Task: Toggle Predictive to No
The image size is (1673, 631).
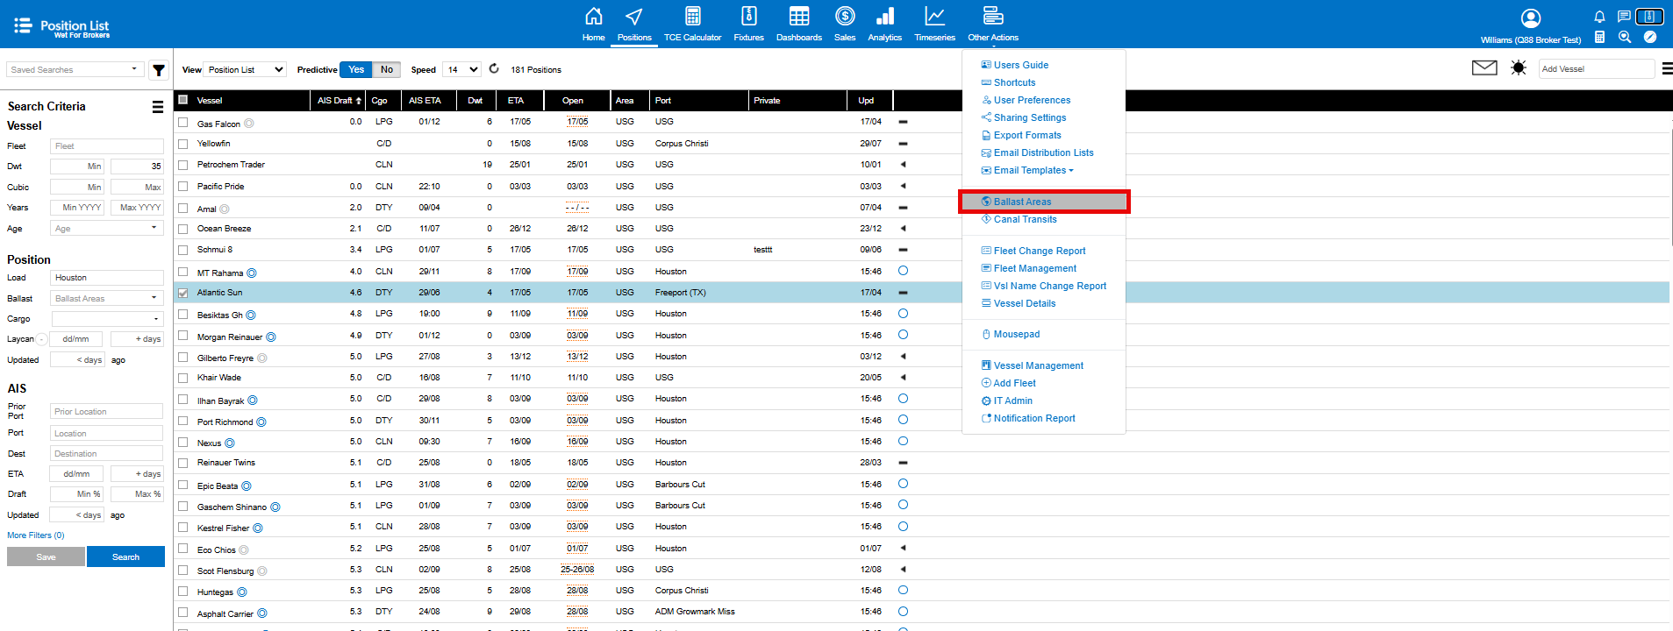Action: (387, 70)
